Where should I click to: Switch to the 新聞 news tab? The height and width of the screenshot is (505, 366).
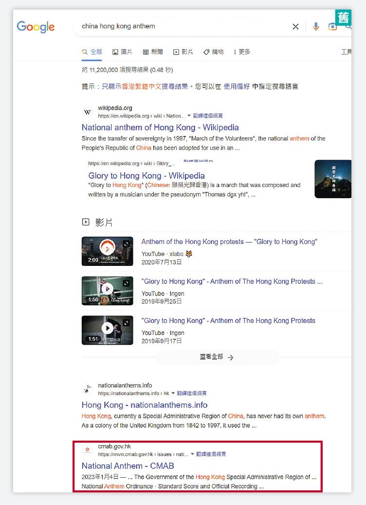[153, 52]
